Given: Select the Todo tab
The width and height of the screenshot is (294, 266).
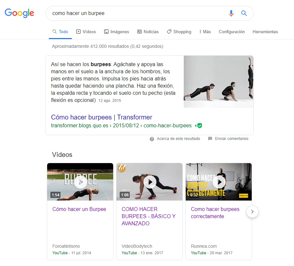Looking at the screenshot, I should tap(60, 32).
